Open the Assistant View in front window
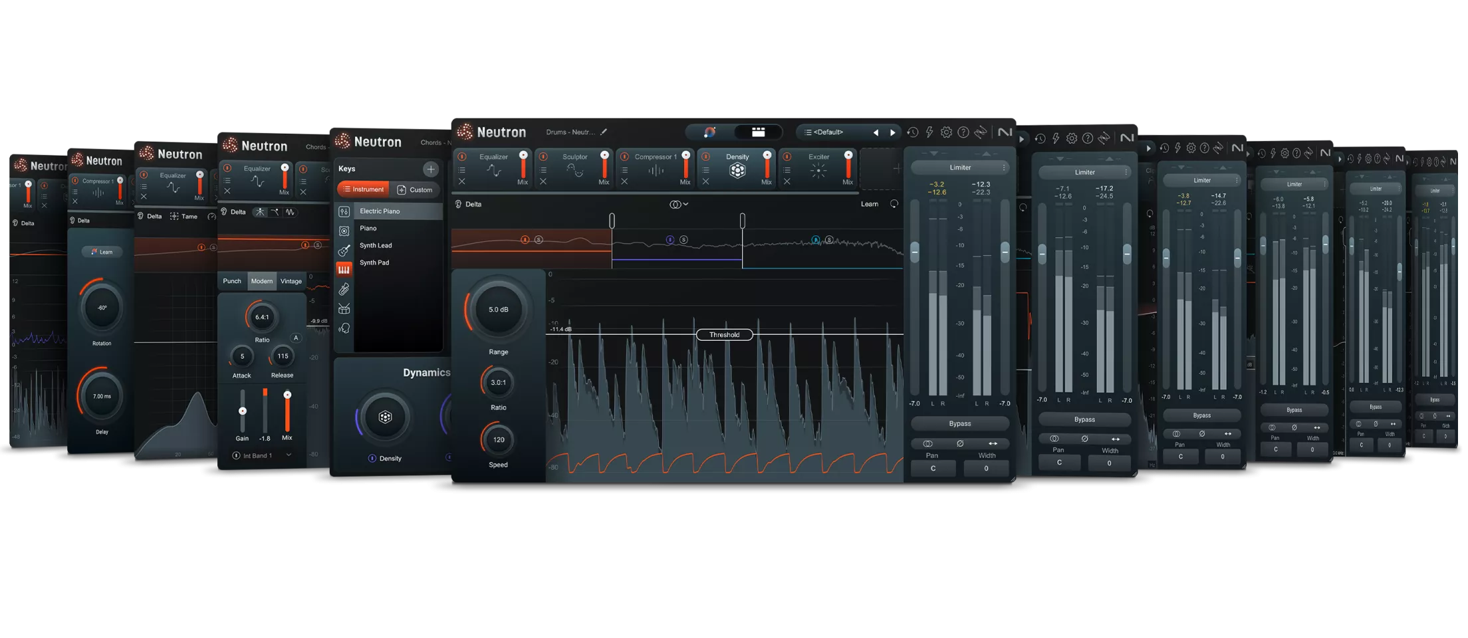The image size is (1468, 638). click(x=709, y=132)
